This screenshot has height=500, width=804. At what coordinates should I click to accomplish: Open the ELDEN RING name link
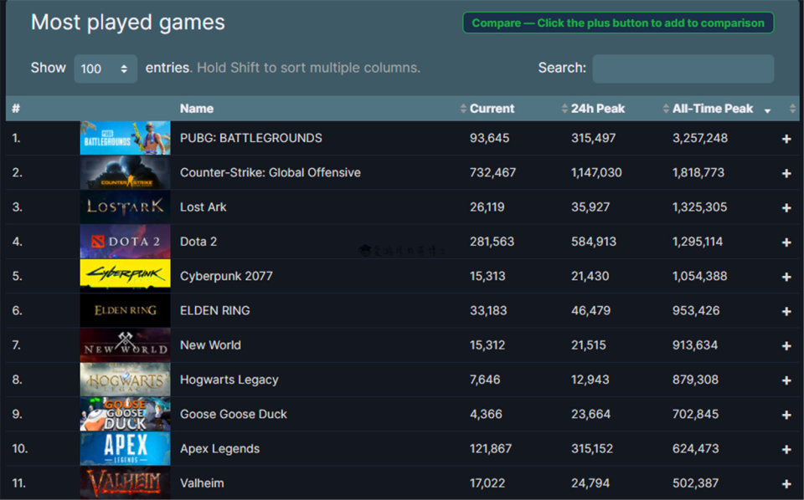(215, 310)
